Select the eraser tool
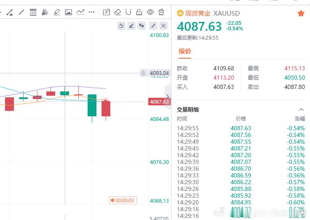The height and width of the screenshot is (220, 310). (118, 12)
